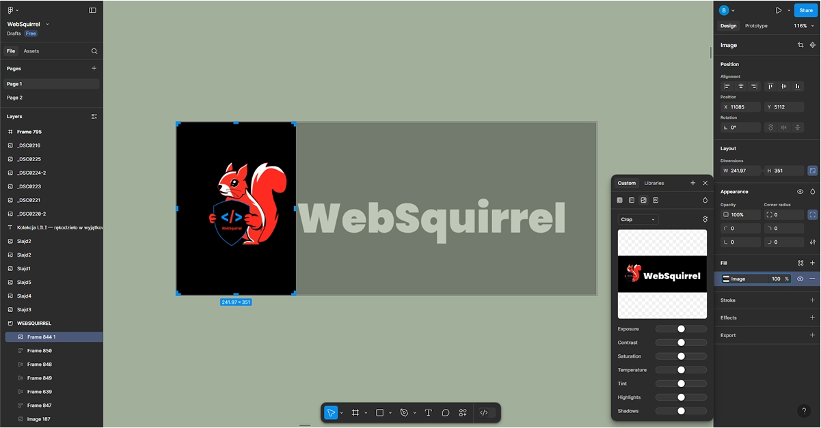Align the selection to the left
The width and height of the screenshot is (821, 428).
tap(727, 87)
